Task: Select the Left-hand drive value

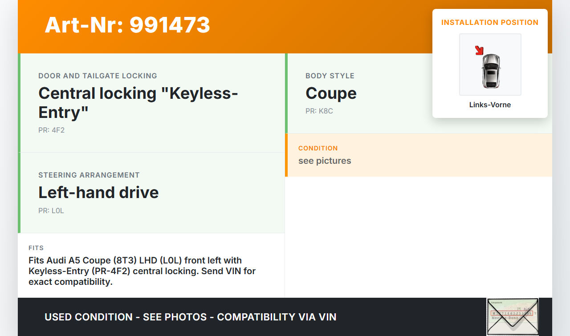Action: (x=98, y=192)
